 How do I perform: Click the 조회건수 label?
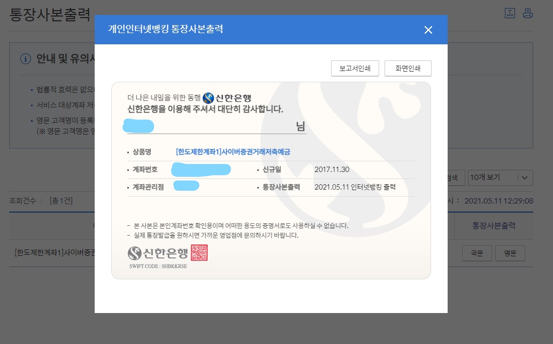(x=22, y=201)
